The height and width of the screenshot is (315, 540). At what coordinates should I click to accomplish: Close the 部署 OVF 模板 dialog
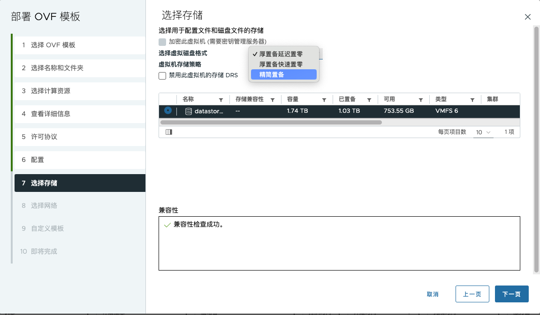point(528,17)
